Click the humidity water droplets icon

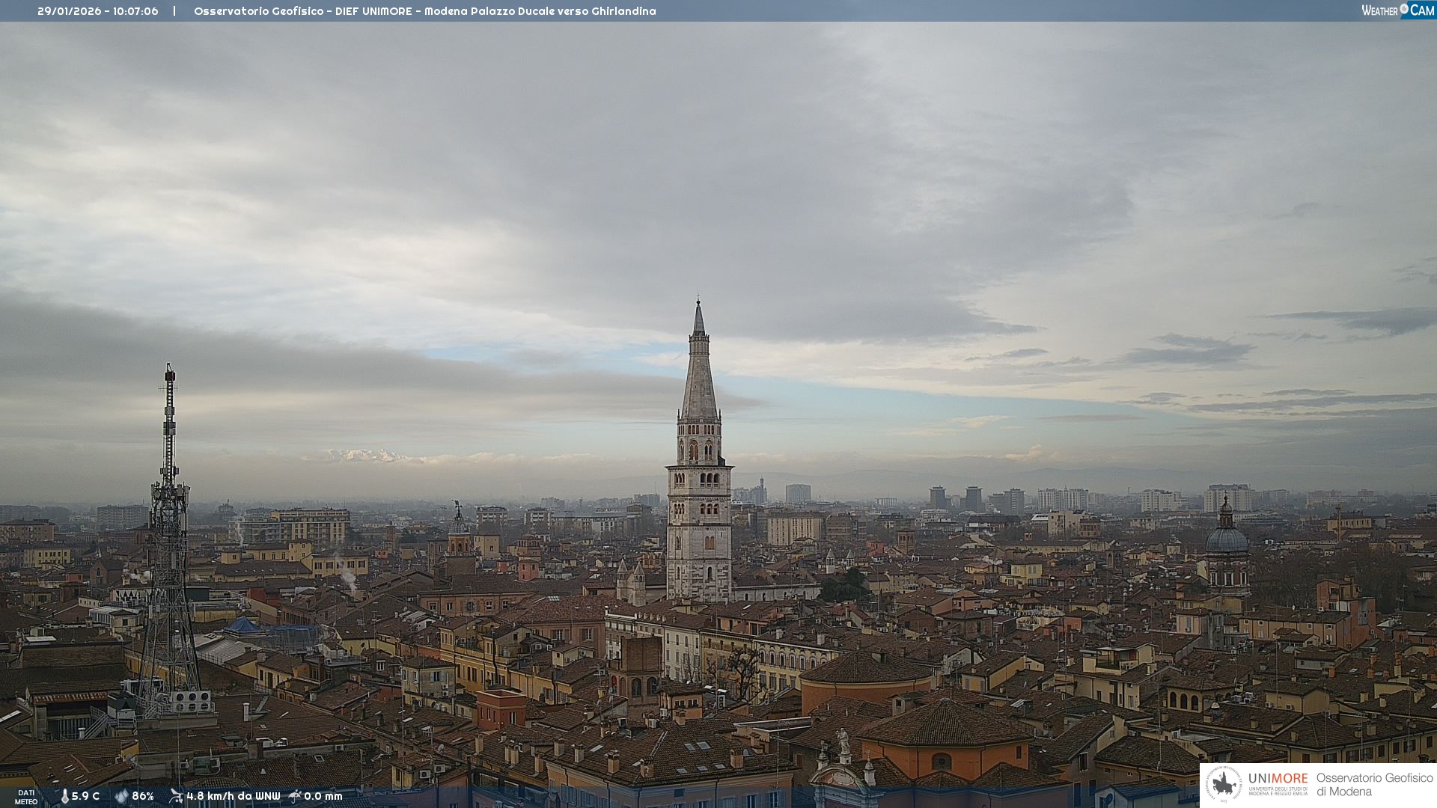click(x=121, y=796)
